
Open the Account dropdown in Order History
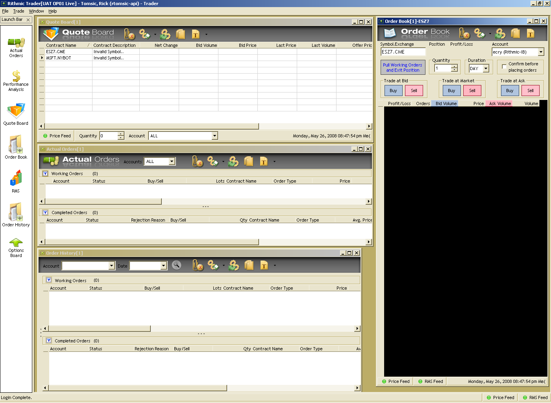112,266
